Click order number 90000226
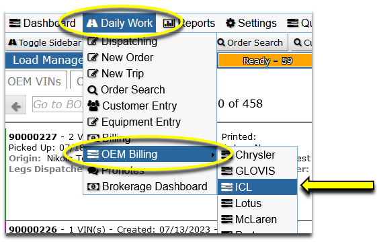This screenshot has height=242, width=377. pos(33,229)
